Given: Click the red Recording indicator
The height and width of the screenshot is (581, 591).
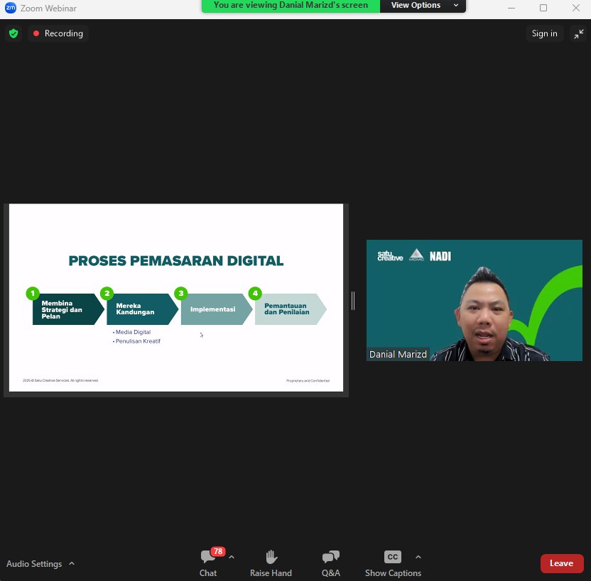Looking at the screenshot, I should pos(58,33).
